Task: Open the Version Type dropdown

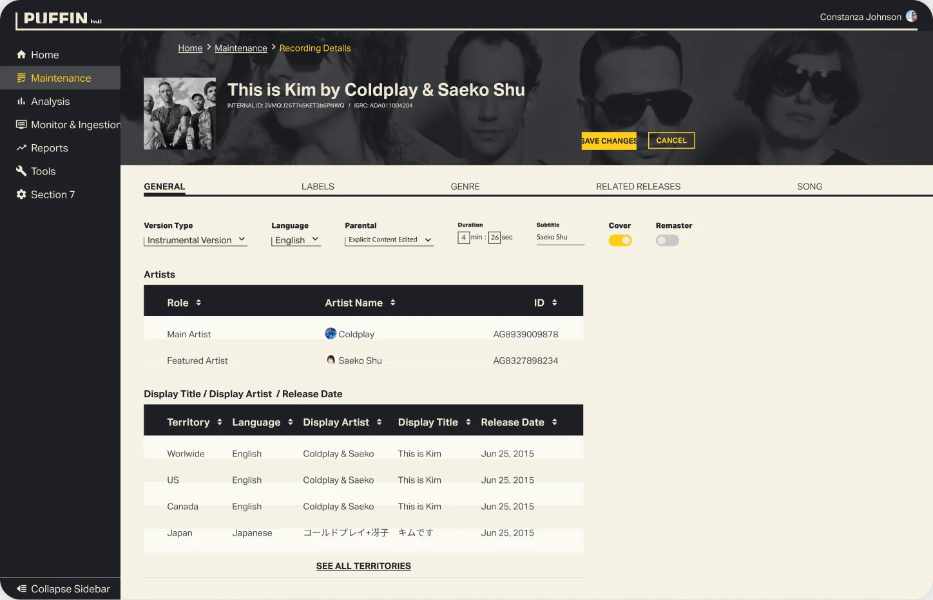Action: click(x=196, y=240)
